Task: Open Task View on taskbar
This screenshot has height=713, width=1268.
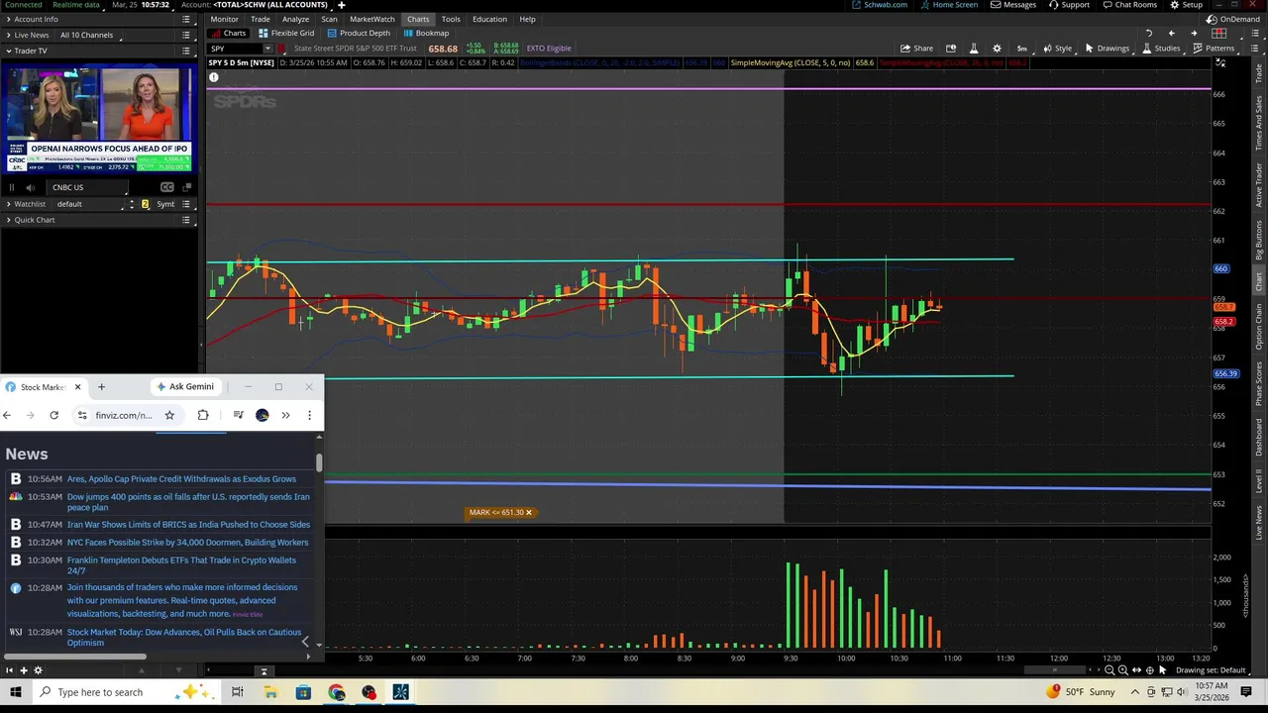Action: 237,692
